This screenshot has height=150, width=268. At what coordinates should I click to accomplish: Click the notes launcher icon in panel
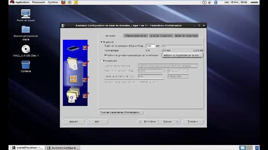coord(76,2)
